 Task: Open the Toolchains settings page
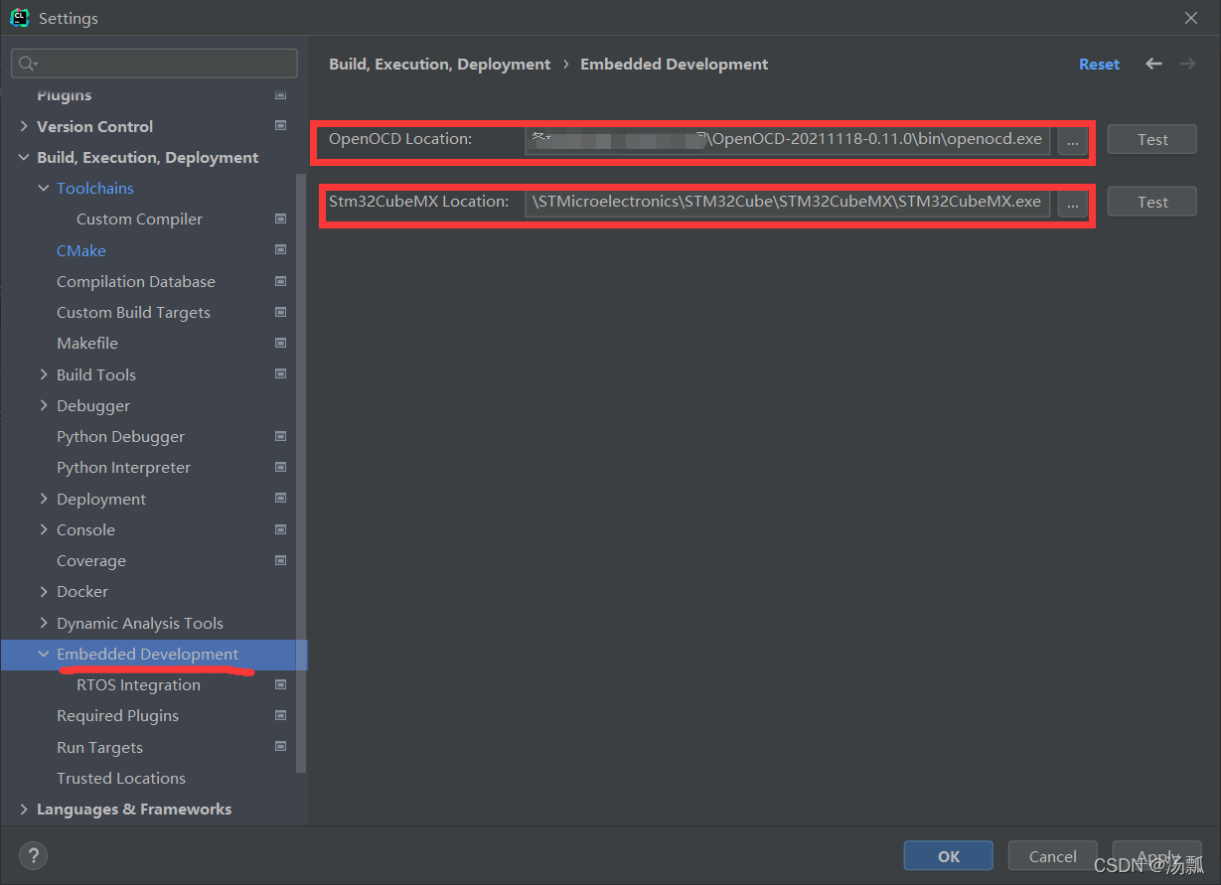tap(95, 188)
